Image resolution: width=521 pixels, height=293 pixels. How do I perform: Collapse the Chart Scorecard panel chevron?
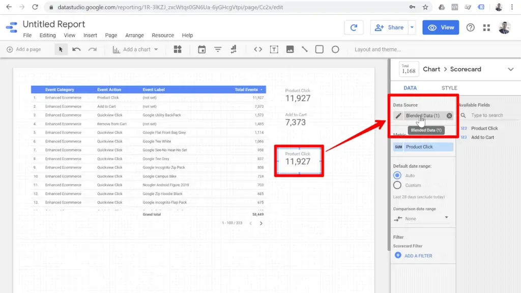click(511, 69)
